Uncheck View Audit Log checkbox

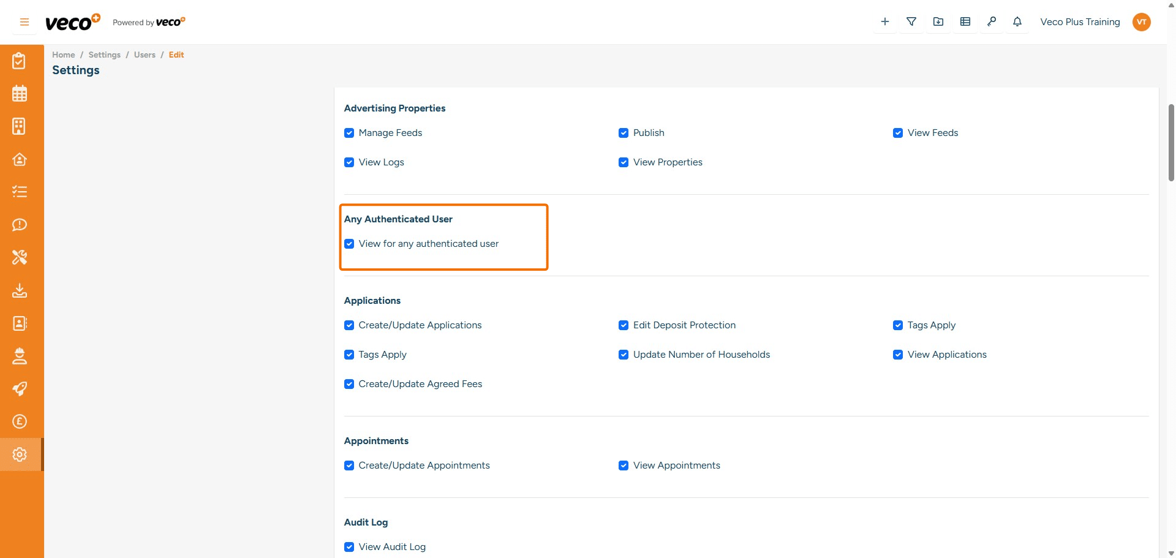349,547
